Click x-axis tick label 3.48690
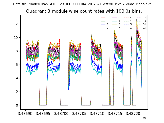 pos(25,113)
